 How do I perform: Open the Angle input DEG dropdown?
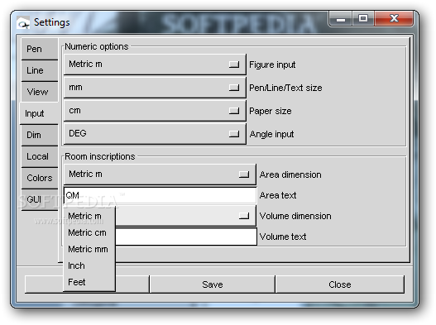point(155,134)
